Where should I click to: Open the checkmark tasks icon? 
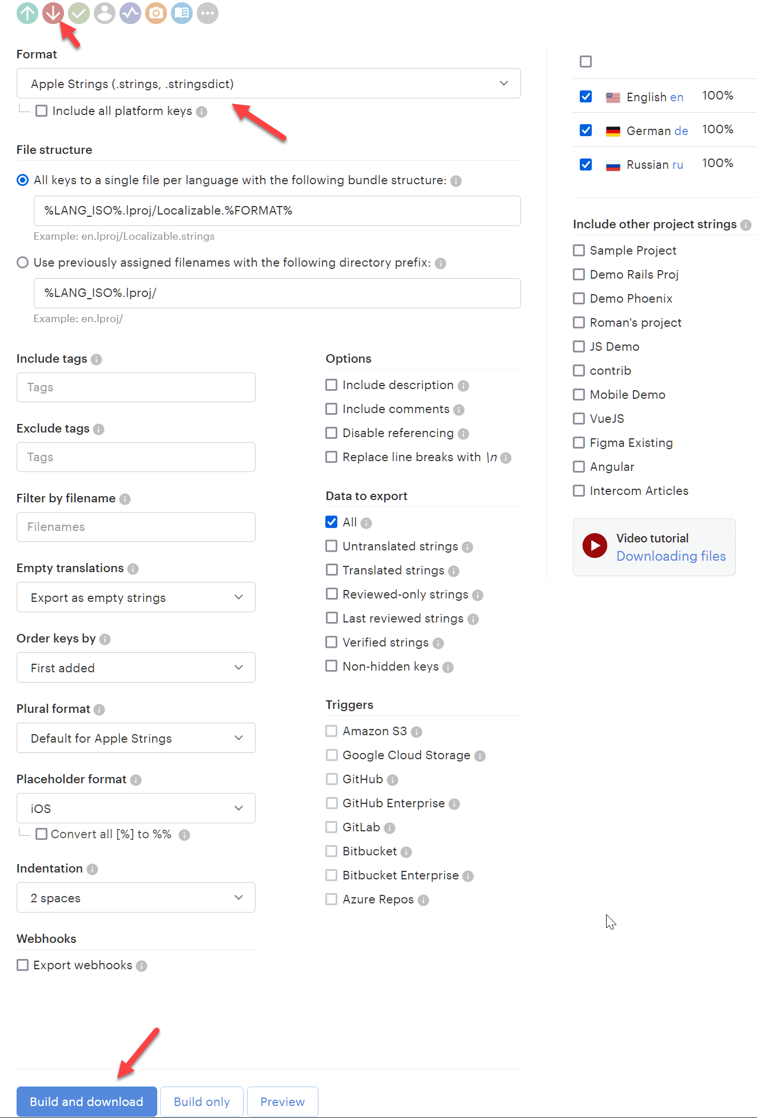tap(79, 13)
